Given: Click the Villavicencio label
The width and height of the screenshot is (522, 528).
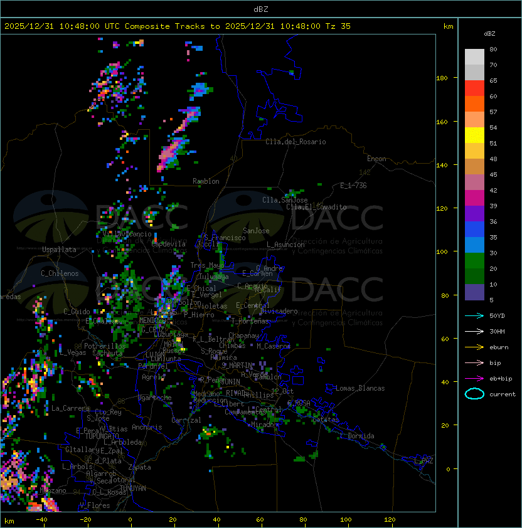Looking at the screenshot, I should tap(127, 234).
